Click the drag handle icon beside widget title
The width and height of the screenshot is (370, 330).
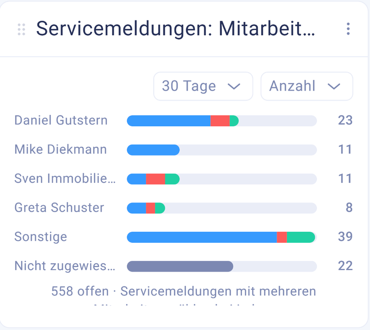pos(22,29)
